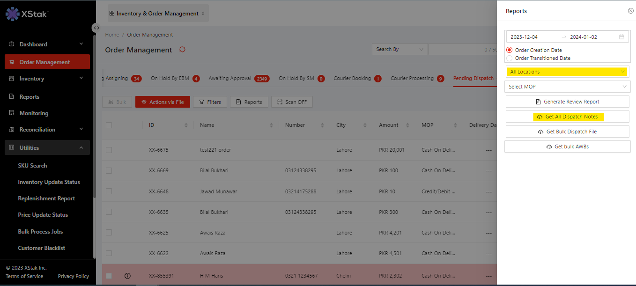Select Order Transitioned Date radio button
The width and height of the screenshot is (636, 286).
click(x=509, y=59)
